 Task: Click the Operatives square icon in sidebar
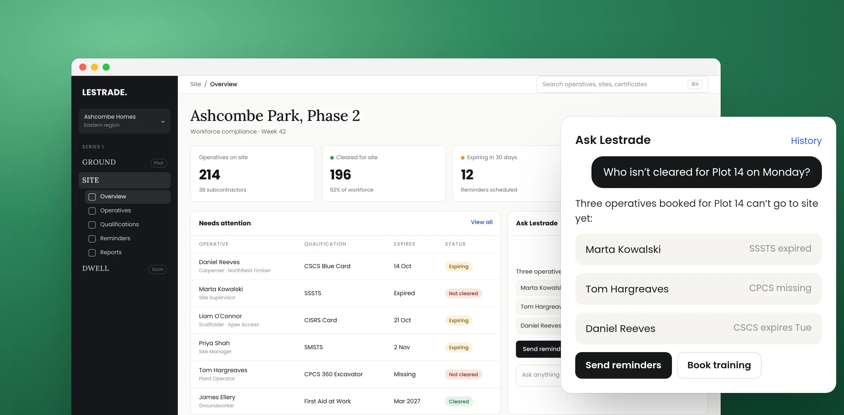click(x=92, y=211)
